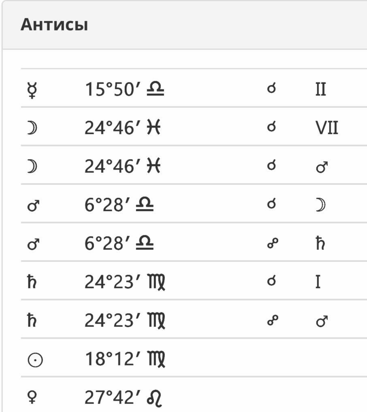The image size is (367, 412).
Task: Click the Saturn symbol left of 24°23′ conjunct I
Action: [x=32, y=282]
